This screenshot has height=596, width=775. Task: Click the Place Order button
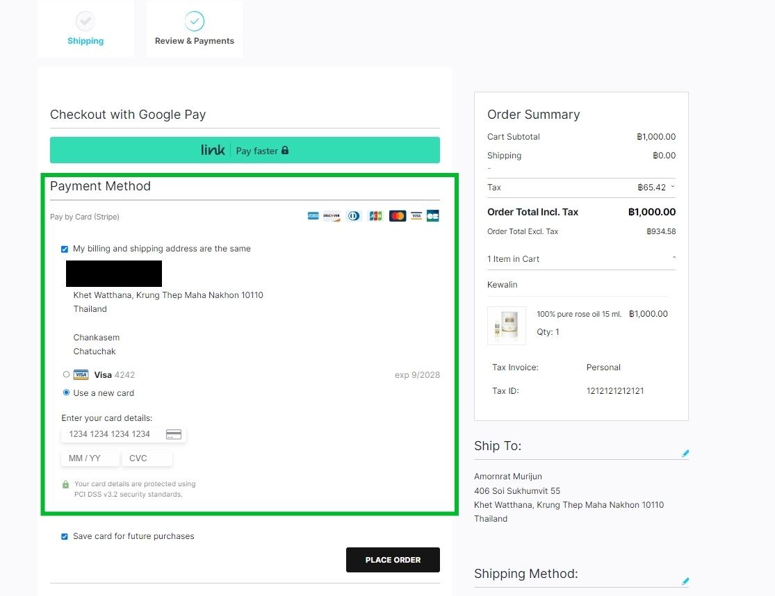tap(393, 560)
